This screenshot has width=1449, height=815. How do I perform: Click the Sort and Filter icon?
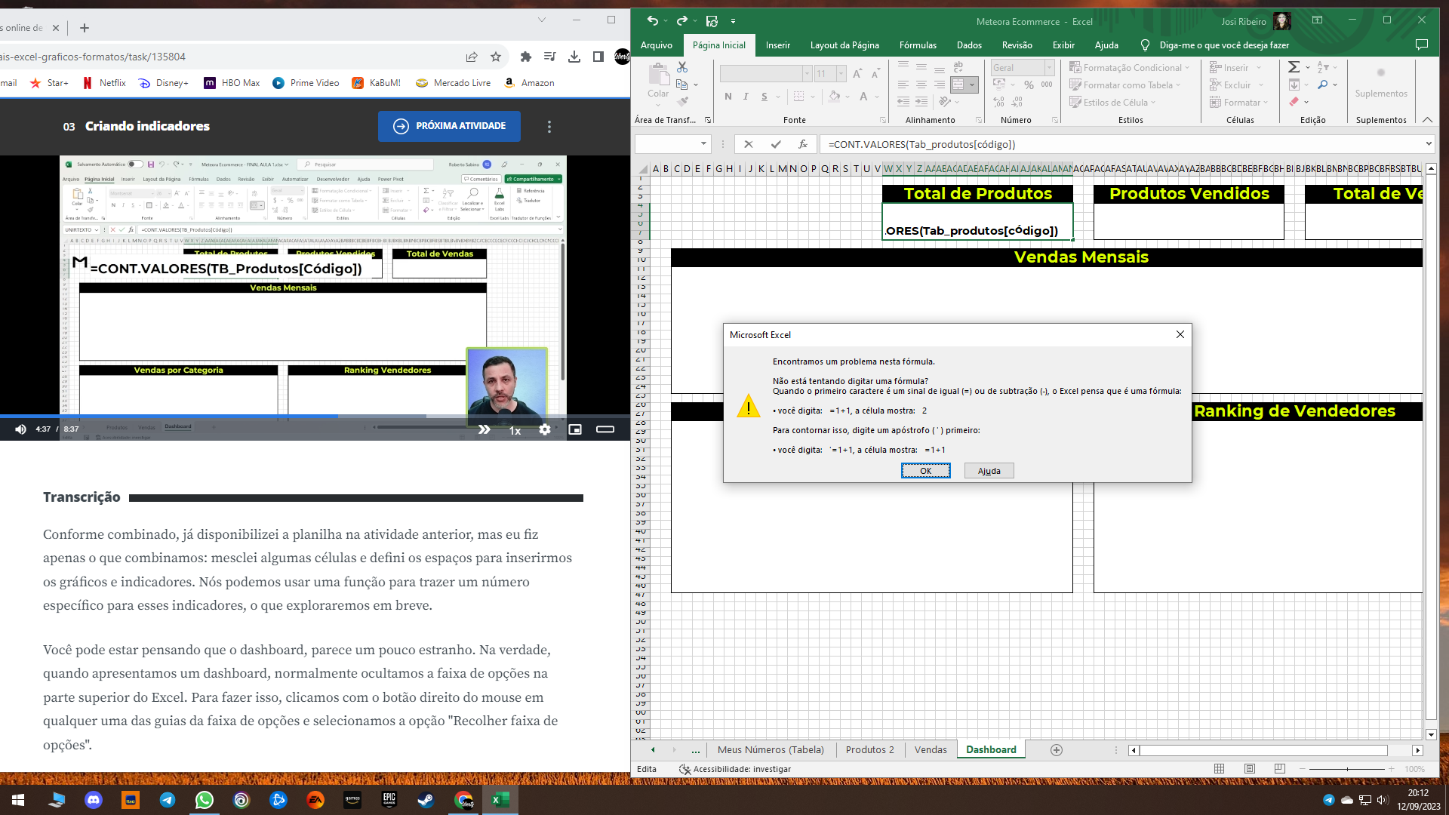tap(1323, 67)
